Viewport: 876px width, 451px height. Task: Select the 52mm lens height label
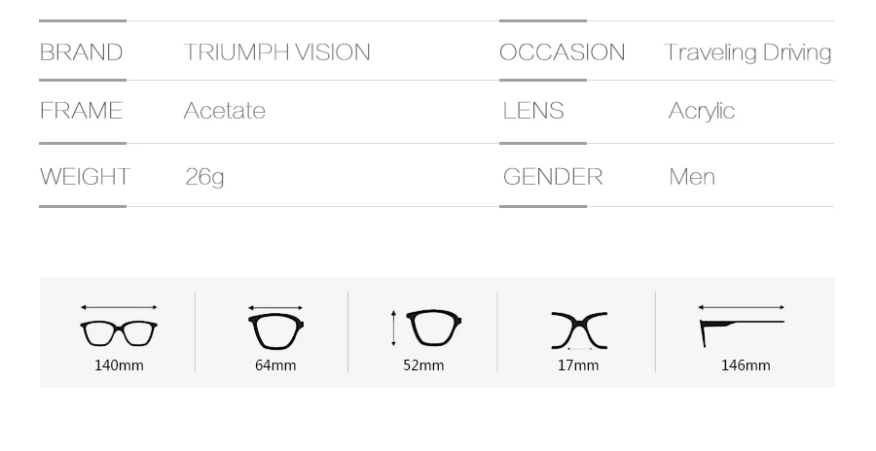pyautogui.click(x=423, y=365)
